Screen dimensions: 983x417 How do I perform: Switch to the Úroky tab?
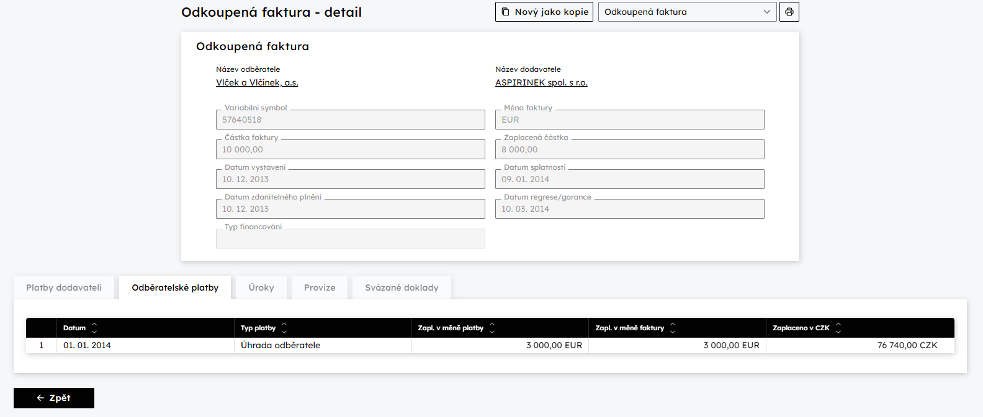(261, 288)
